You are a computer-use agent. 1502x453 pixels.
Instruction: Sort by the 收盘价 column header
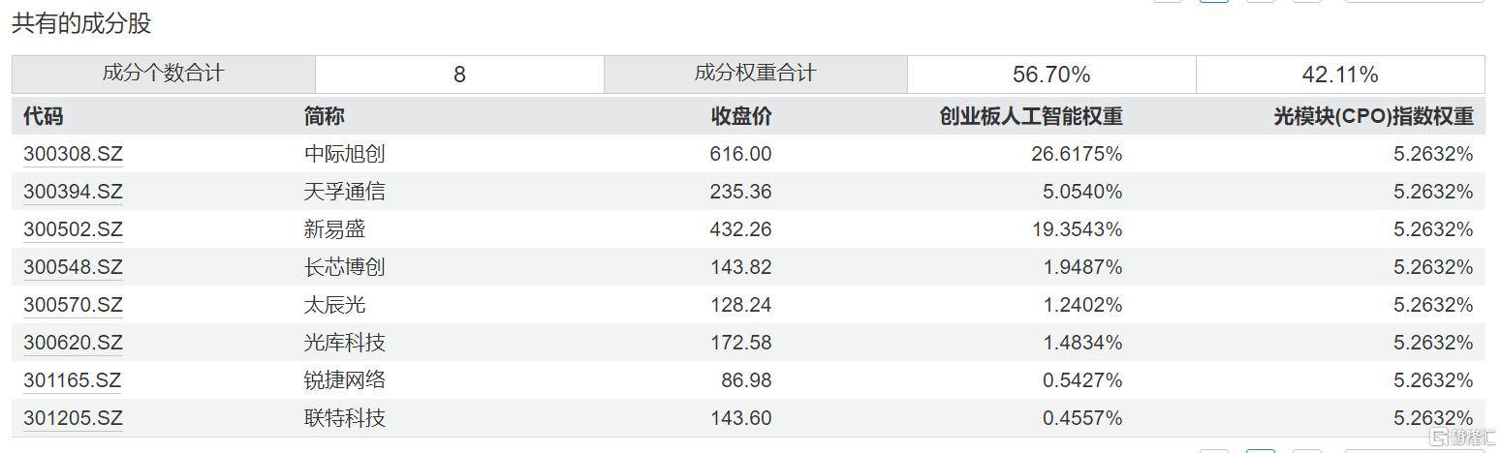point(741,116)
